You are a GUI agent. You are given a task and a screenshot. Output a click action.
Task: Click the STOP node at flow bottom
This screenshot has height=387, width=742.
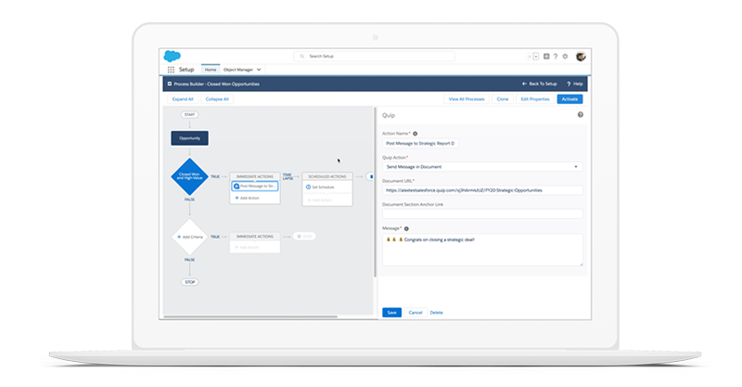[190, 282]
